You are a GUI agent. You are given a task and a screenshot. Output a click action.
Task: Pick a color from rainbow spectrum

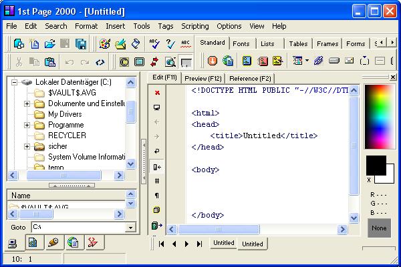click(380, 117)
